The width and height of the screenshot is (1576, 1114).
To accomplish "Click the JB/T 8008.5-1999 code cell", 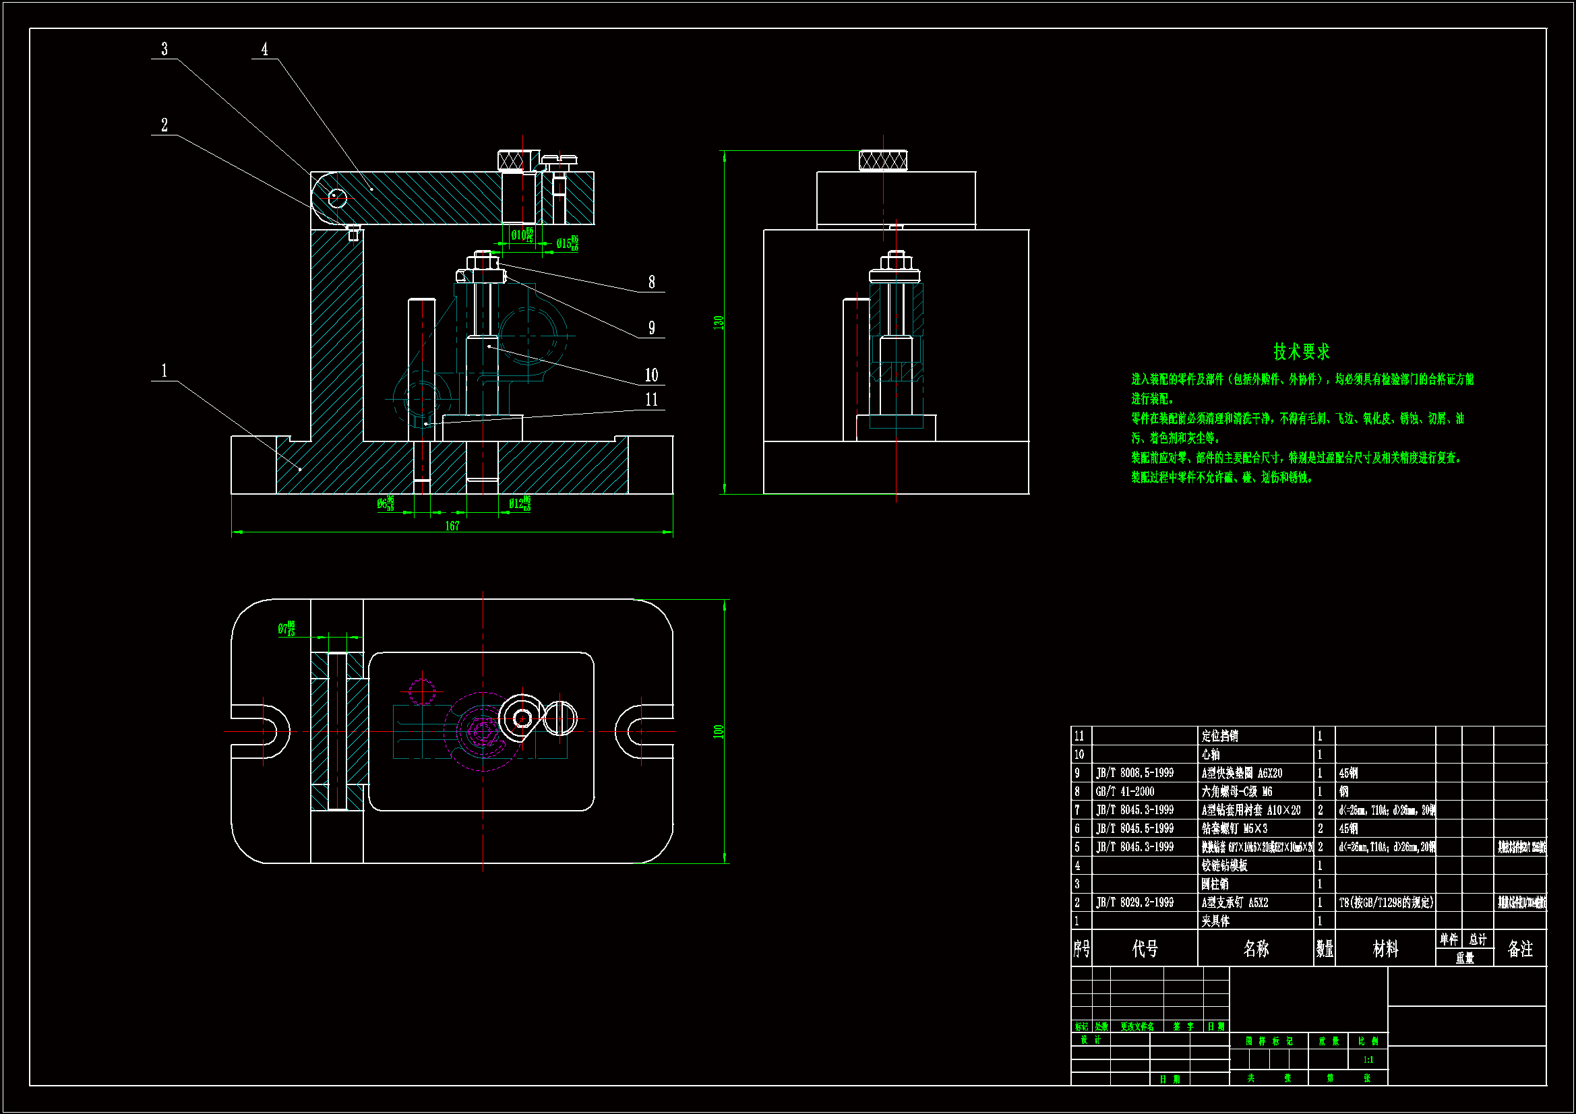I will pos(1134,774).
